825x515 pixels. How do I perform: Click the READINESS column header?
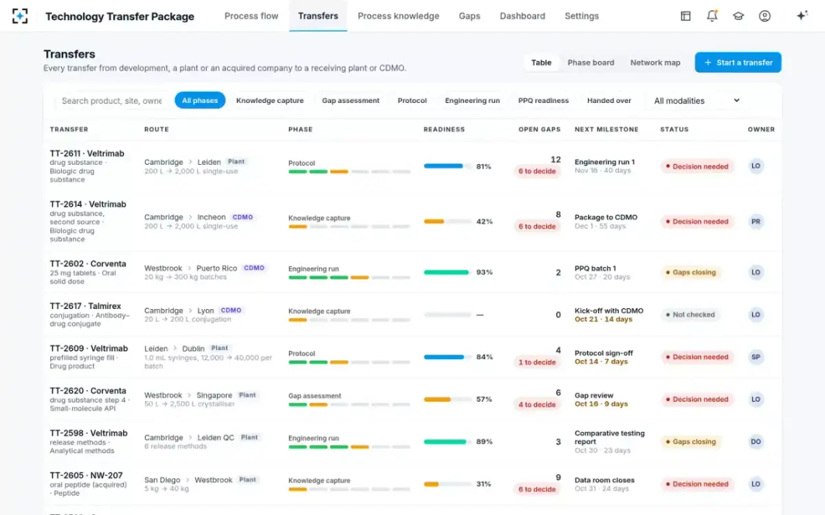click(444, 129)
